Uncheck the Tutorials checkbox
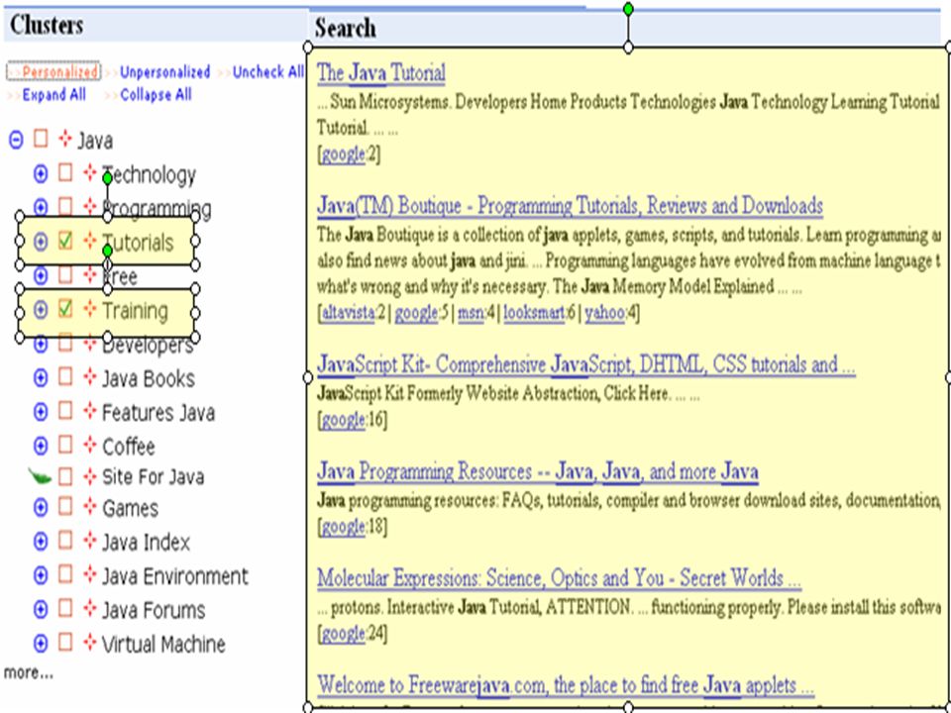This screenshot has height=713, width=951. pos(65,241)
